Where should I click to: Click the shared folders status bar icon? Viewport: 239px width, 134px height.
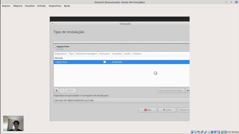209,132
